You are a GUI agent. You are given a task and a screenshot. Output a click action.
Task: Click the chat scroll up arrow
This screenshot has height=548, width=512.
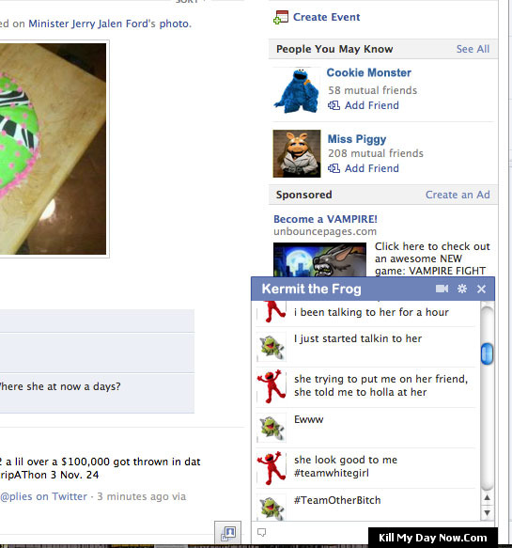pyautogui.click(x=488, y=497)
